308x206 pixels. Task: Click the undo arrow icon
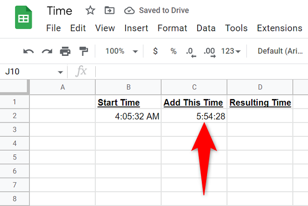[28, 51]
